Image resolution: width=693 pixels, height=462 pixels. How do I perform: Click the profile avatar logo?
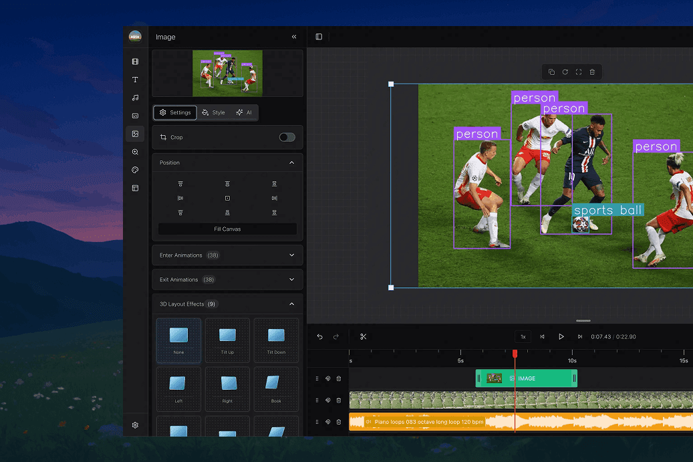pyautogui.click(x=135, y=37)
